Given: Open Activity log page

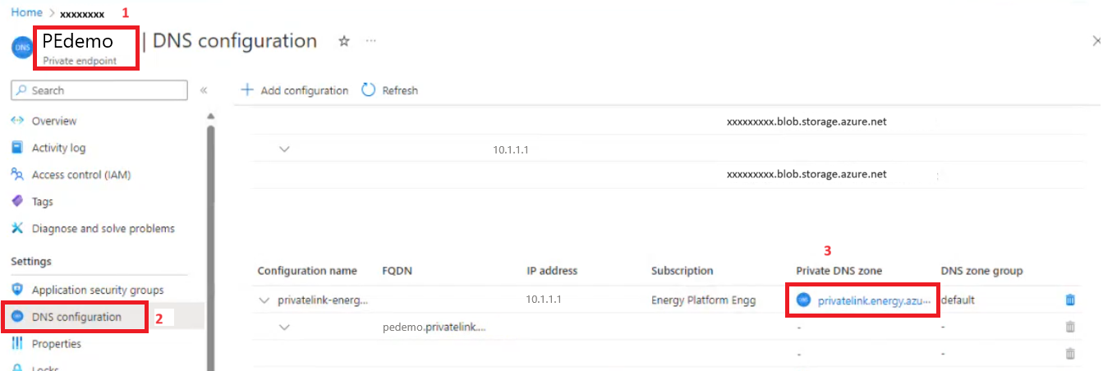Looking at the screenshot, I should tap(58, 149).
